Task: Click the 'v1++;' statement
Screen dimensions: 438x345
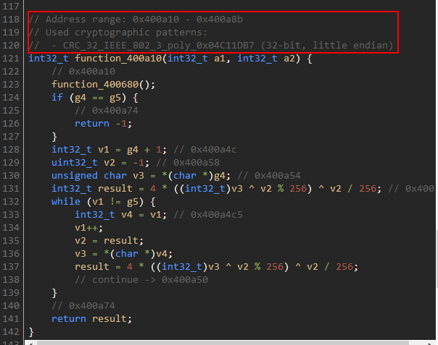Action: pyautogui.click(x=88, y=228)
